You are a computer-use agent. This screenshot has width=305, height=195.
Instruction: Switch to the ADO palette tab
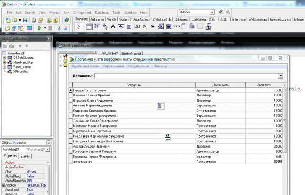coord(223,19)
